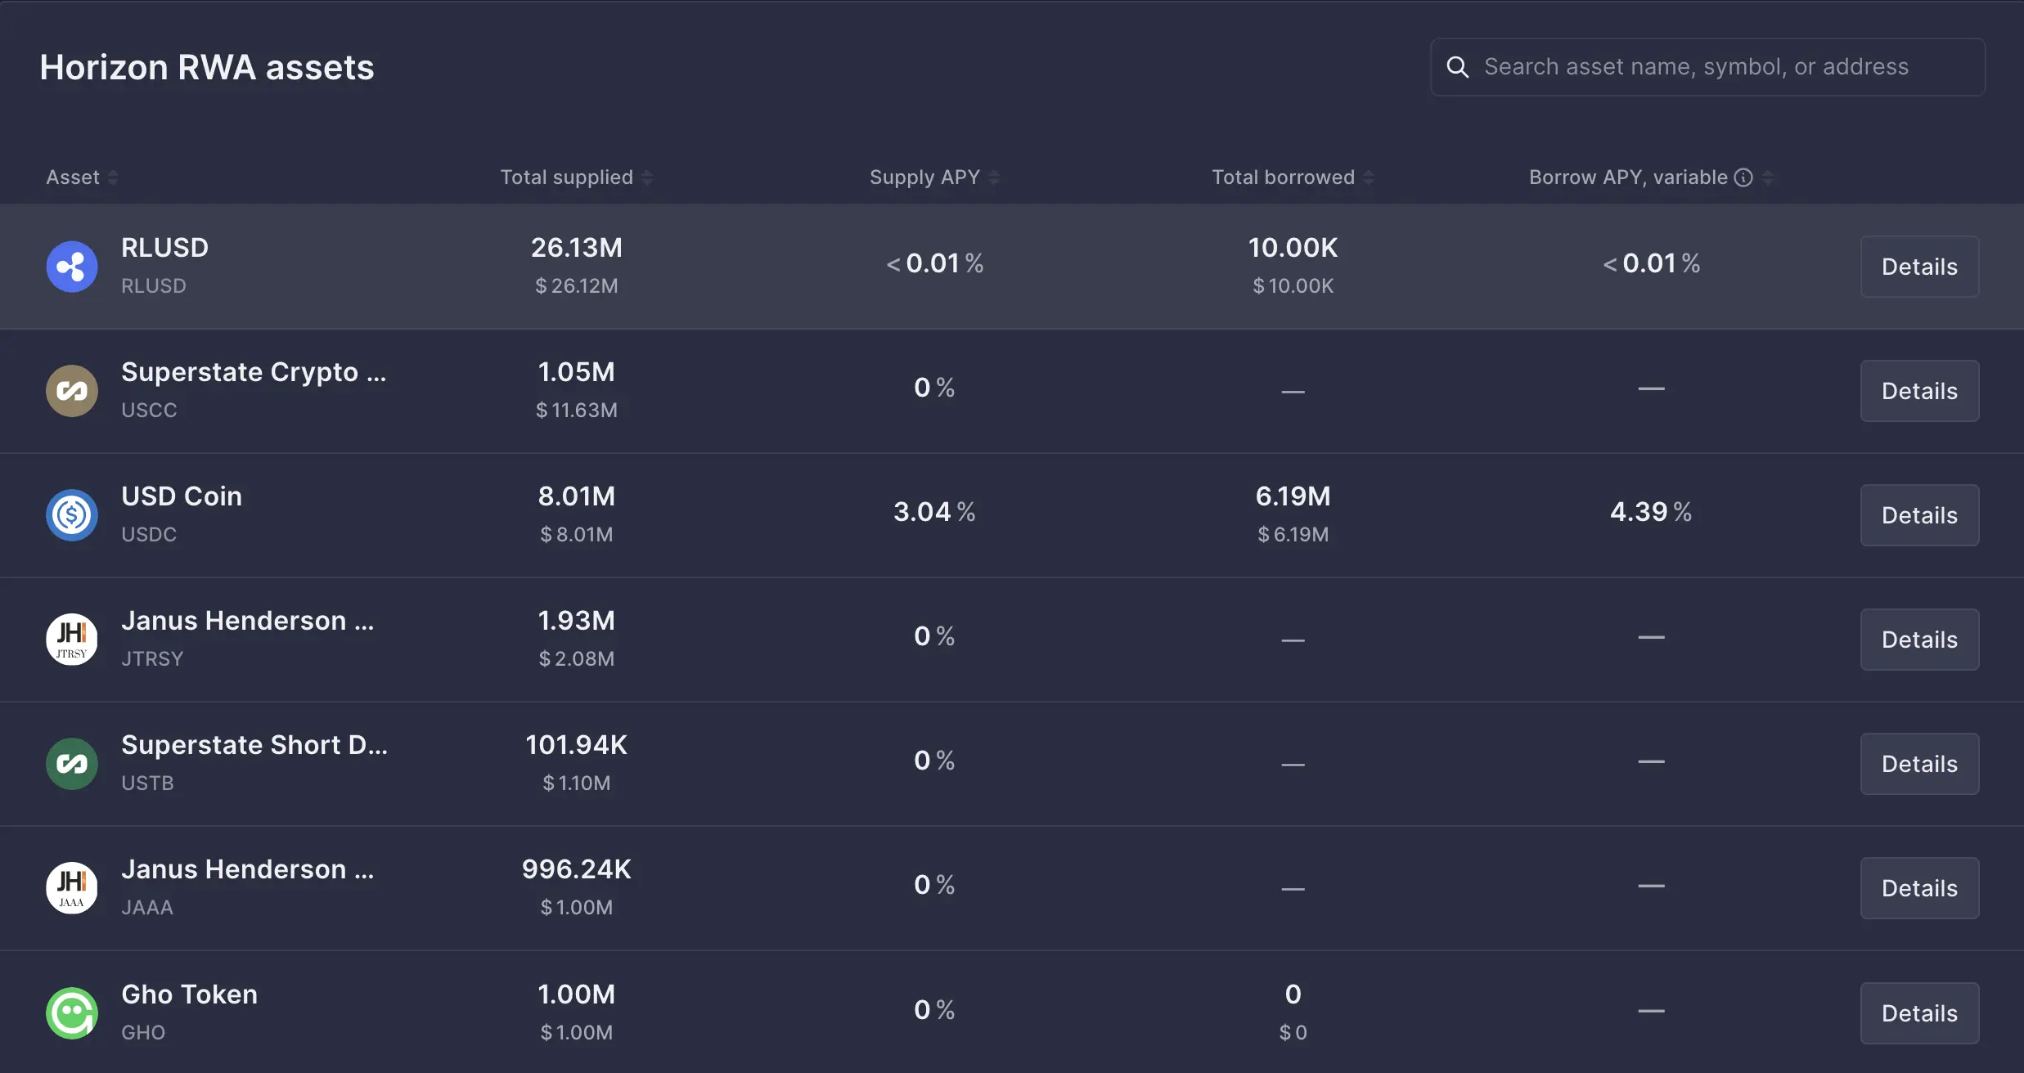Open Details for RLUSD
This screenshot has width=2024, height=1073.
click(1919, 267)
